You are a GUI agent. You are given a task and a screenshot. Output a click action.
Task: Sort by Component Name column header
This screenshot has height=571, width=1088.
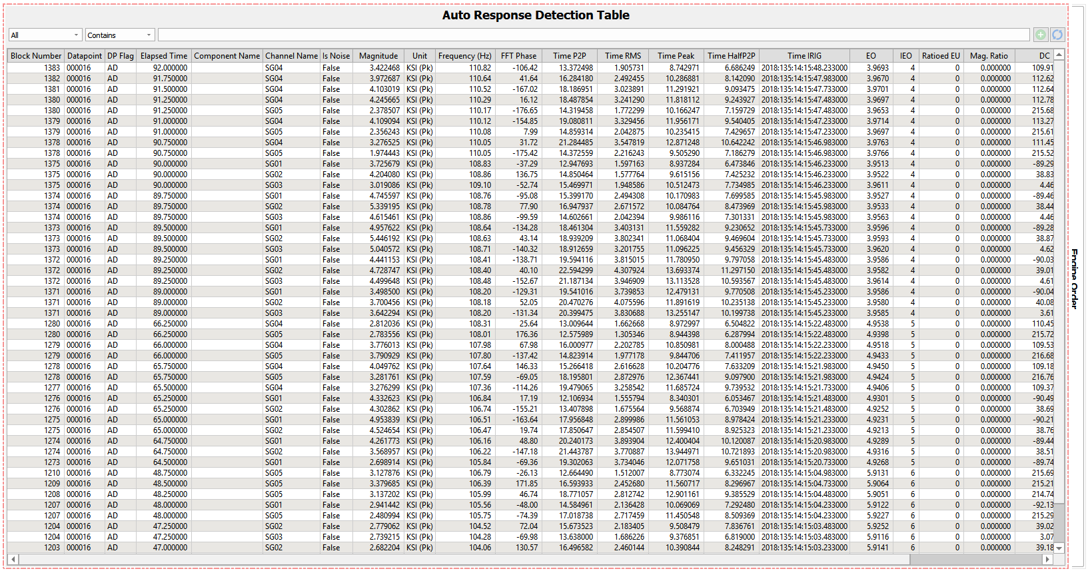point(227,56)
